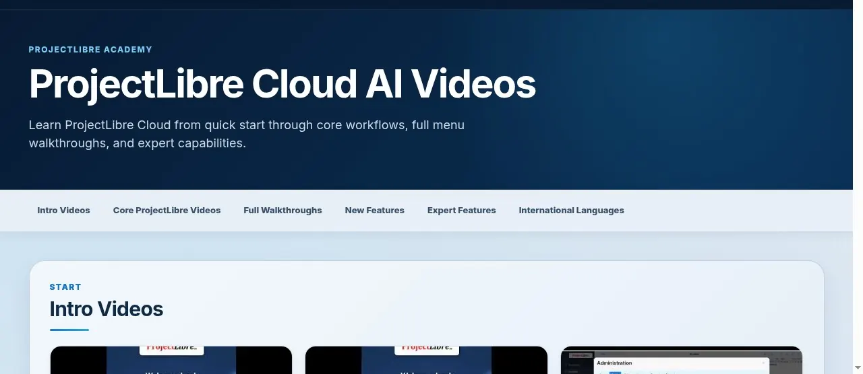Click the 'Intro Videos' section heading
Image resolution: width=863 pixels, height=374 pixels.
click(107, 309)
